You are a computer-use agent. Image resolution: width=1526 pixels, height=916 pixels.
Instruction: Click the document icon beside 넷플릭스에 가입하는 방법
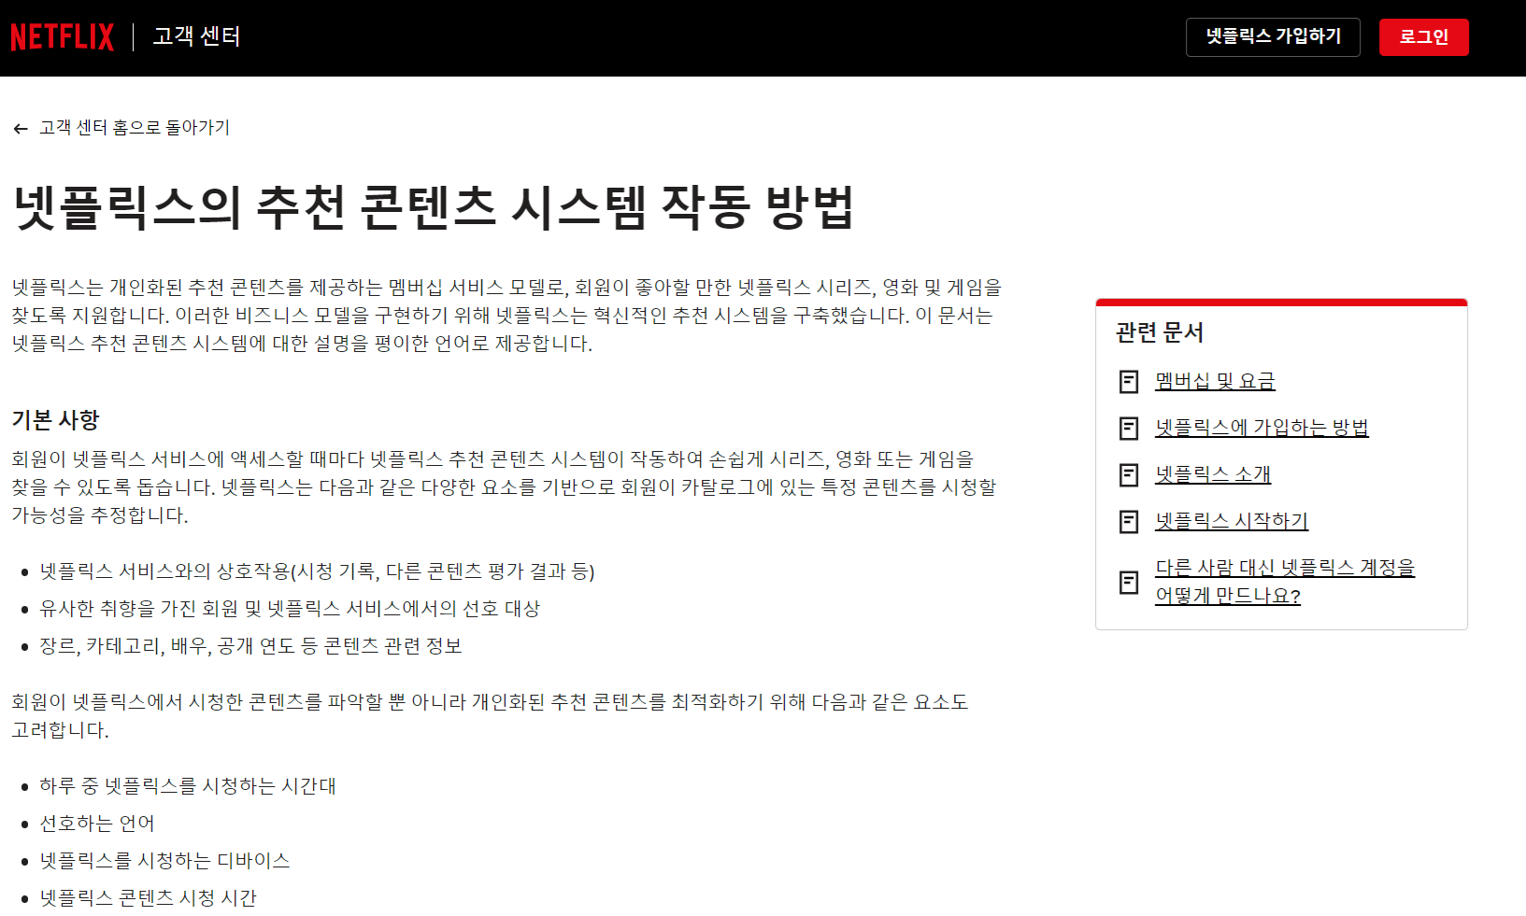point(1128,428)
